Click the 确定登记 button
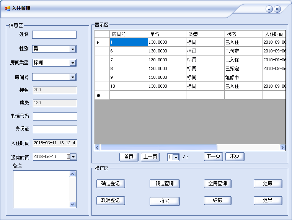292x220 pixels. point(111,184)
